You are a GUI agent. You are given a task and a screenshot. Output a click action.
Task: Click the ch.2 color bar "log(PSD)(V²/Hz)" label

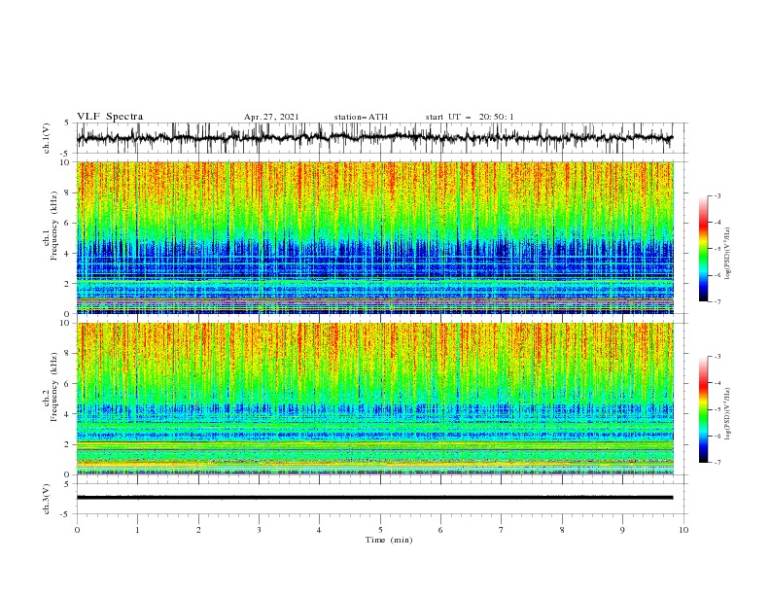coord(728,414)
